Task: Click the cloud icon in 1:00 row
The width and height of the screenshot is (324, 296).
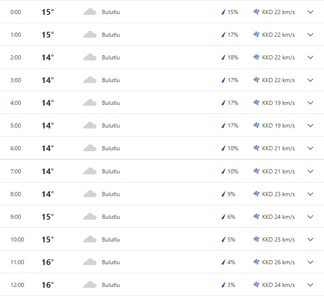Action: pyautogui.click(x=90, y=35)
